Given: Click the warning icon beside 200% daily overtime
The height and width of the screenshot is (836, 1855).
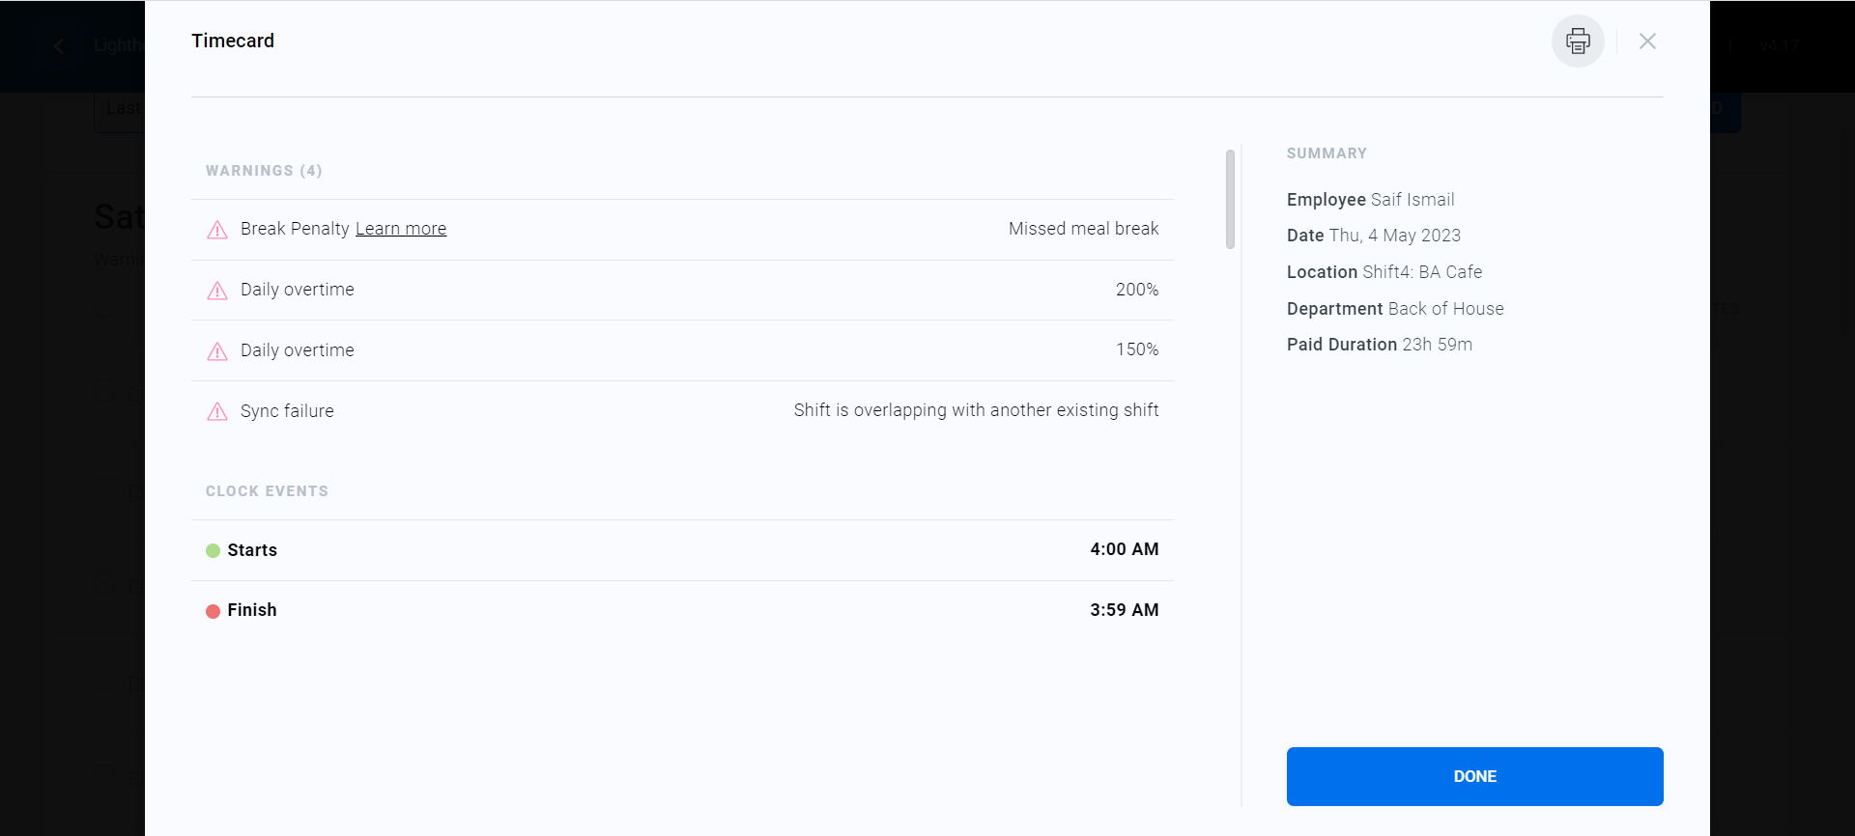Looking at the screenshot, I should [x=217, y=291].
